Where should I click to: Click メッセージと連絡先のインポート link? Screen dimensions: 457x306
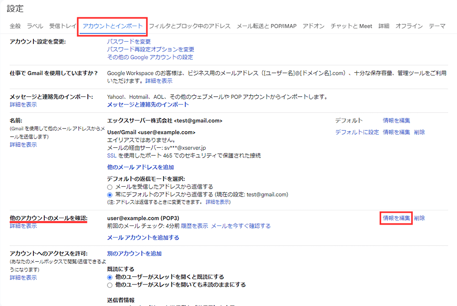pyautogui.click(x=149, y=104)
